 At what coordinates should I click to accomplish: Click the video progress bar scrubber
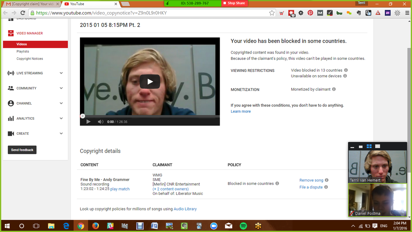point(82,116)
